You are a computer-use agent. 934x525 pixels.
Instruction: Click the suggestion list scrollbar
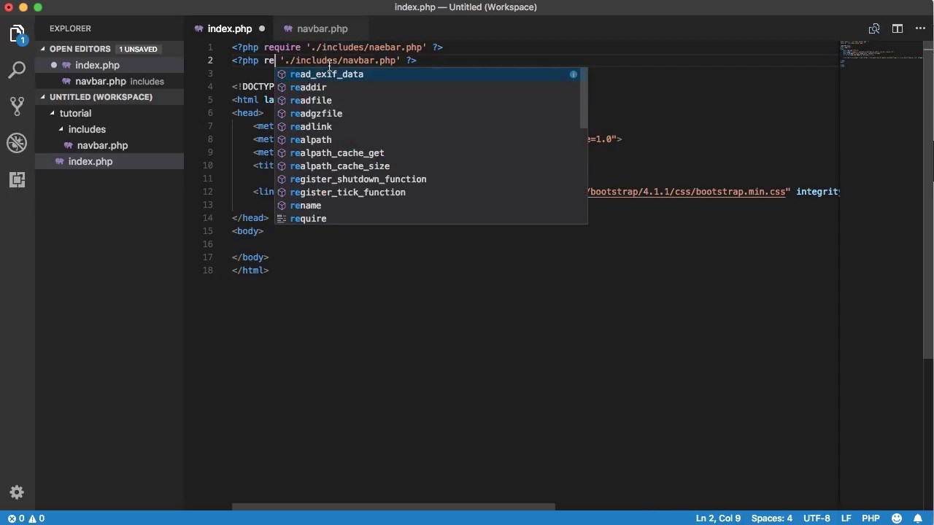584,97
